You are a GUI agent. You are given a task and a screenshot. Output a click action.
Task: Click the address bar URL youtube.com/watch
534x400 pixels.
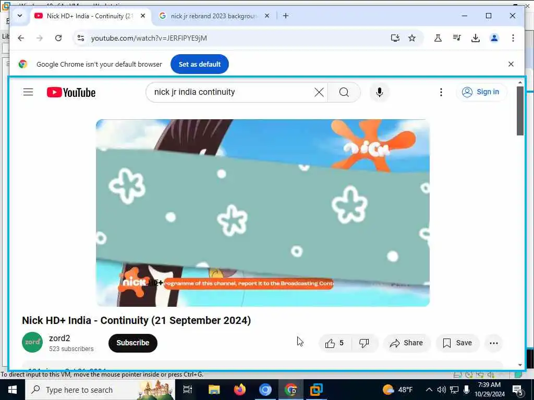(149, 38)
